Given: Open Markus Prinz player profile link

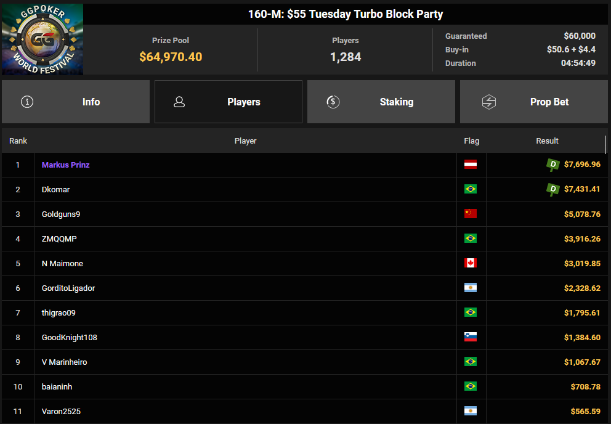Looking at the screenshot, I should [65, 165].
